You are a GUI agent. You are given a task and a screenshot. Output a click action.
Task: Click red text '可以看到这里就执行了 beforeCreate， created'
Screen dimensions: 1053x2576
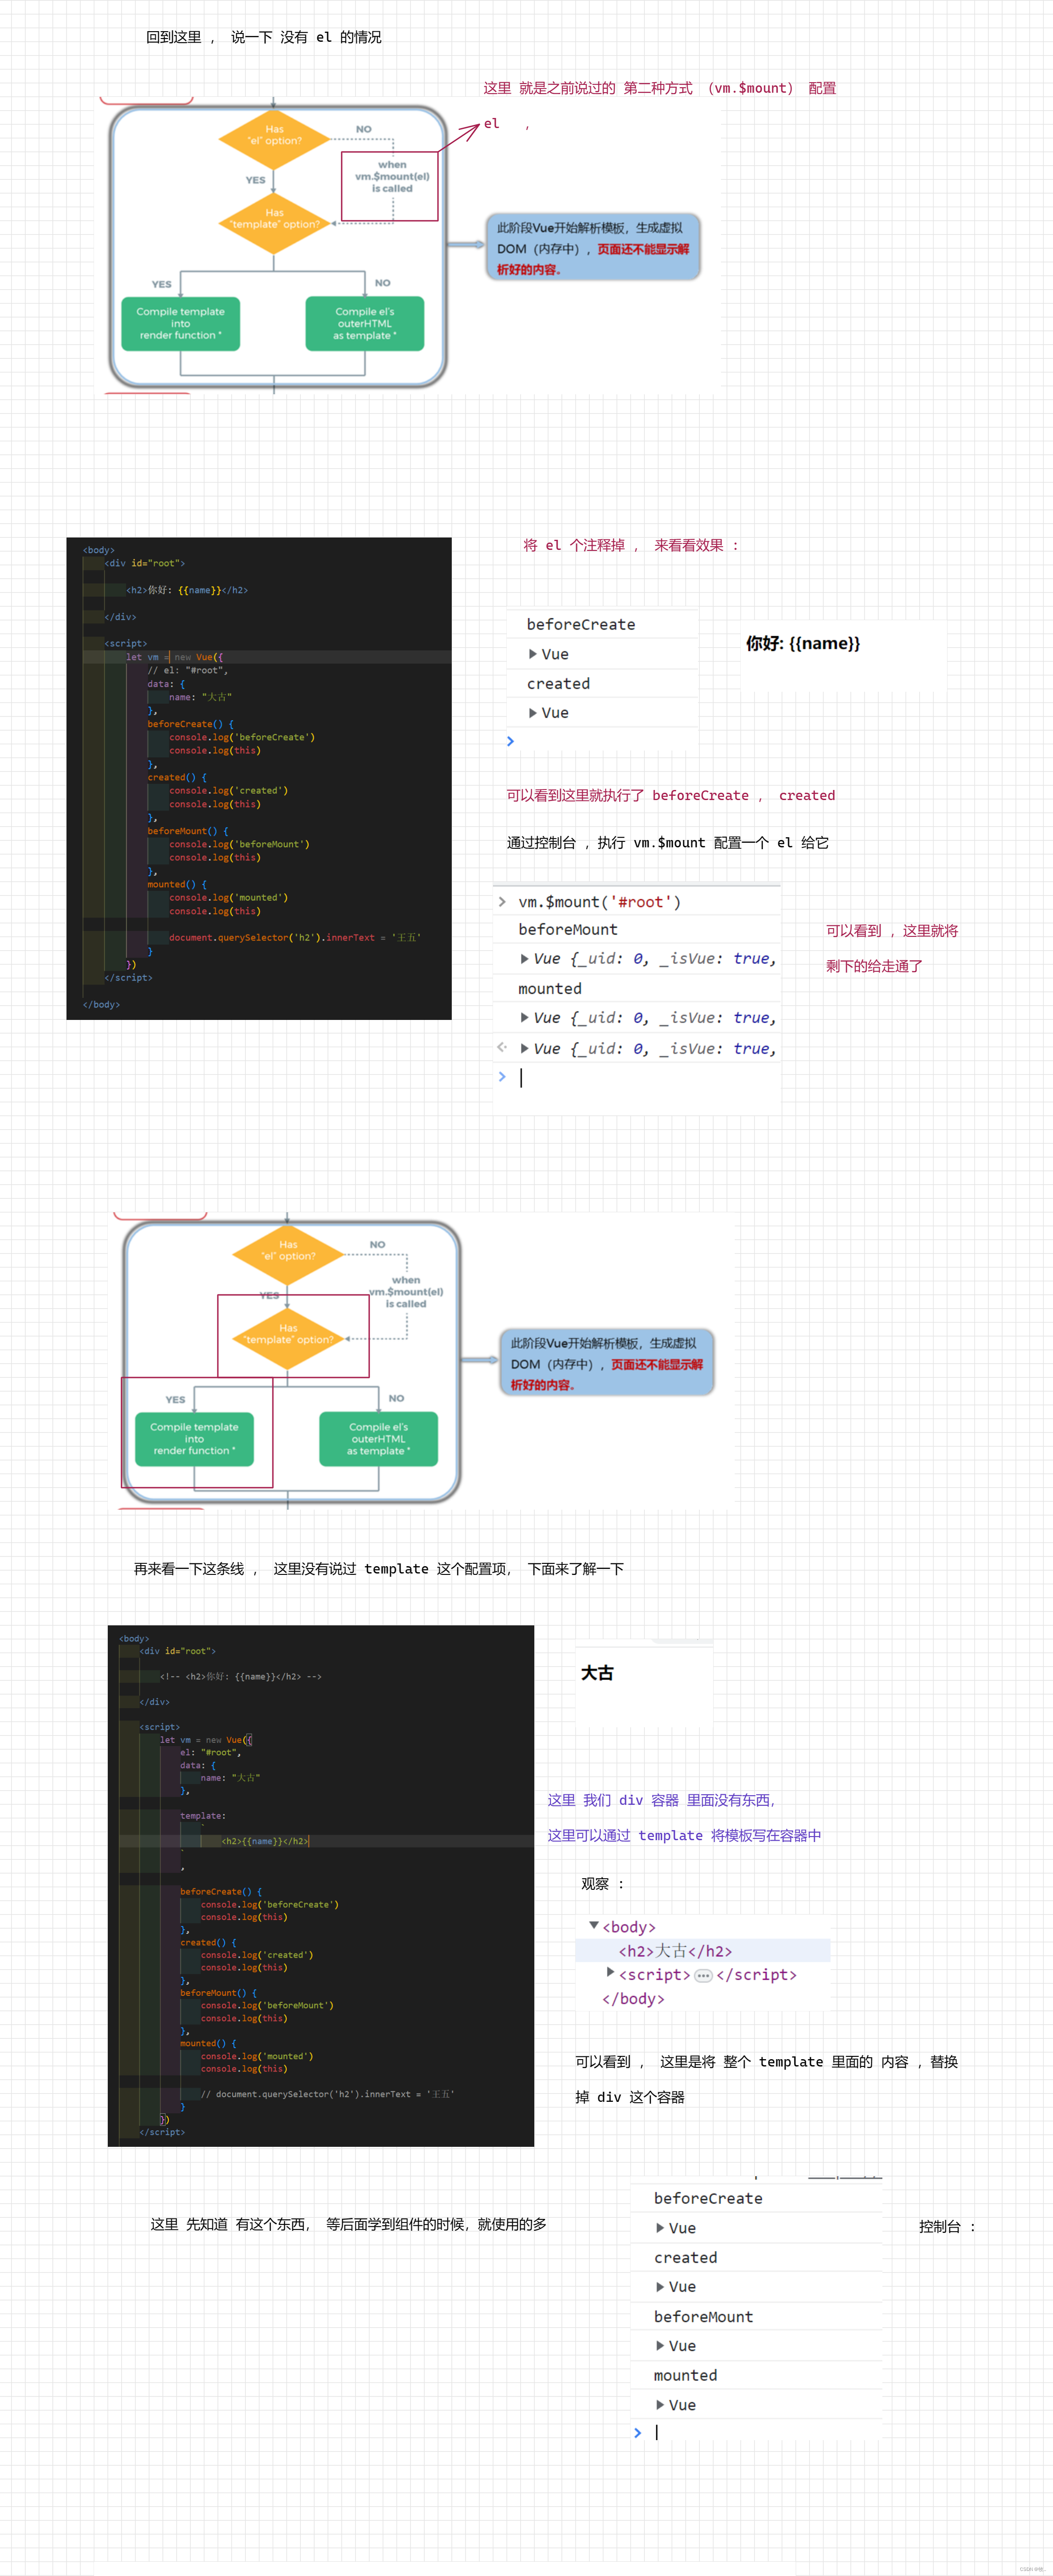[x=671, y=796]
